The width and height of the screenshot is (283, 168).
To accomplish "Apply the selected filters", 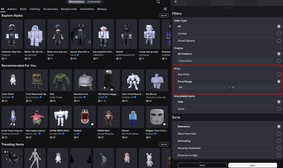I will tap(252, 165).
